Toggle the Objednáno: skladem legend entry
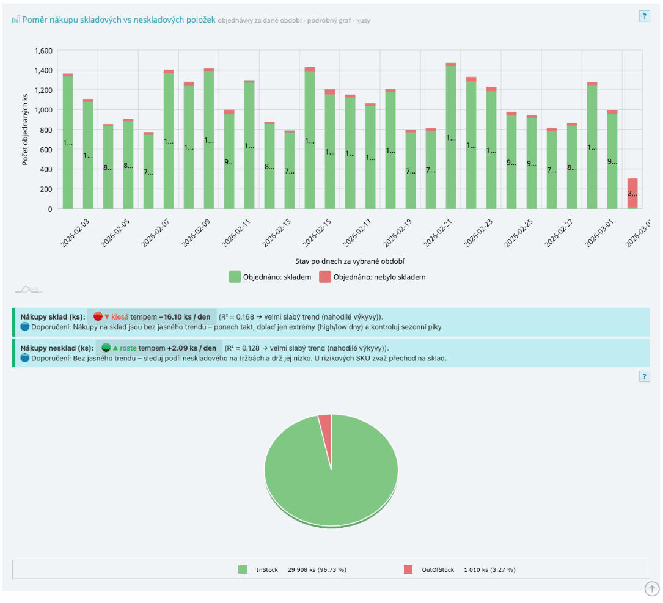 pyautogui.click(x=266, y=277)
